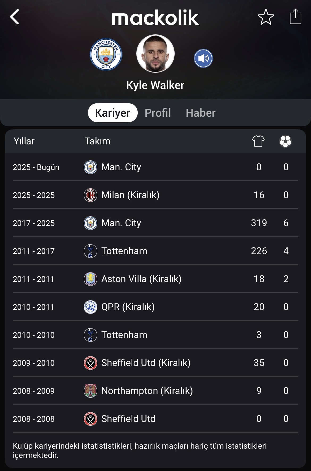Screen dimensions: 311x471
Task: Open the Tottenham 2011 - 2017 row
Action: coord(155,251)
